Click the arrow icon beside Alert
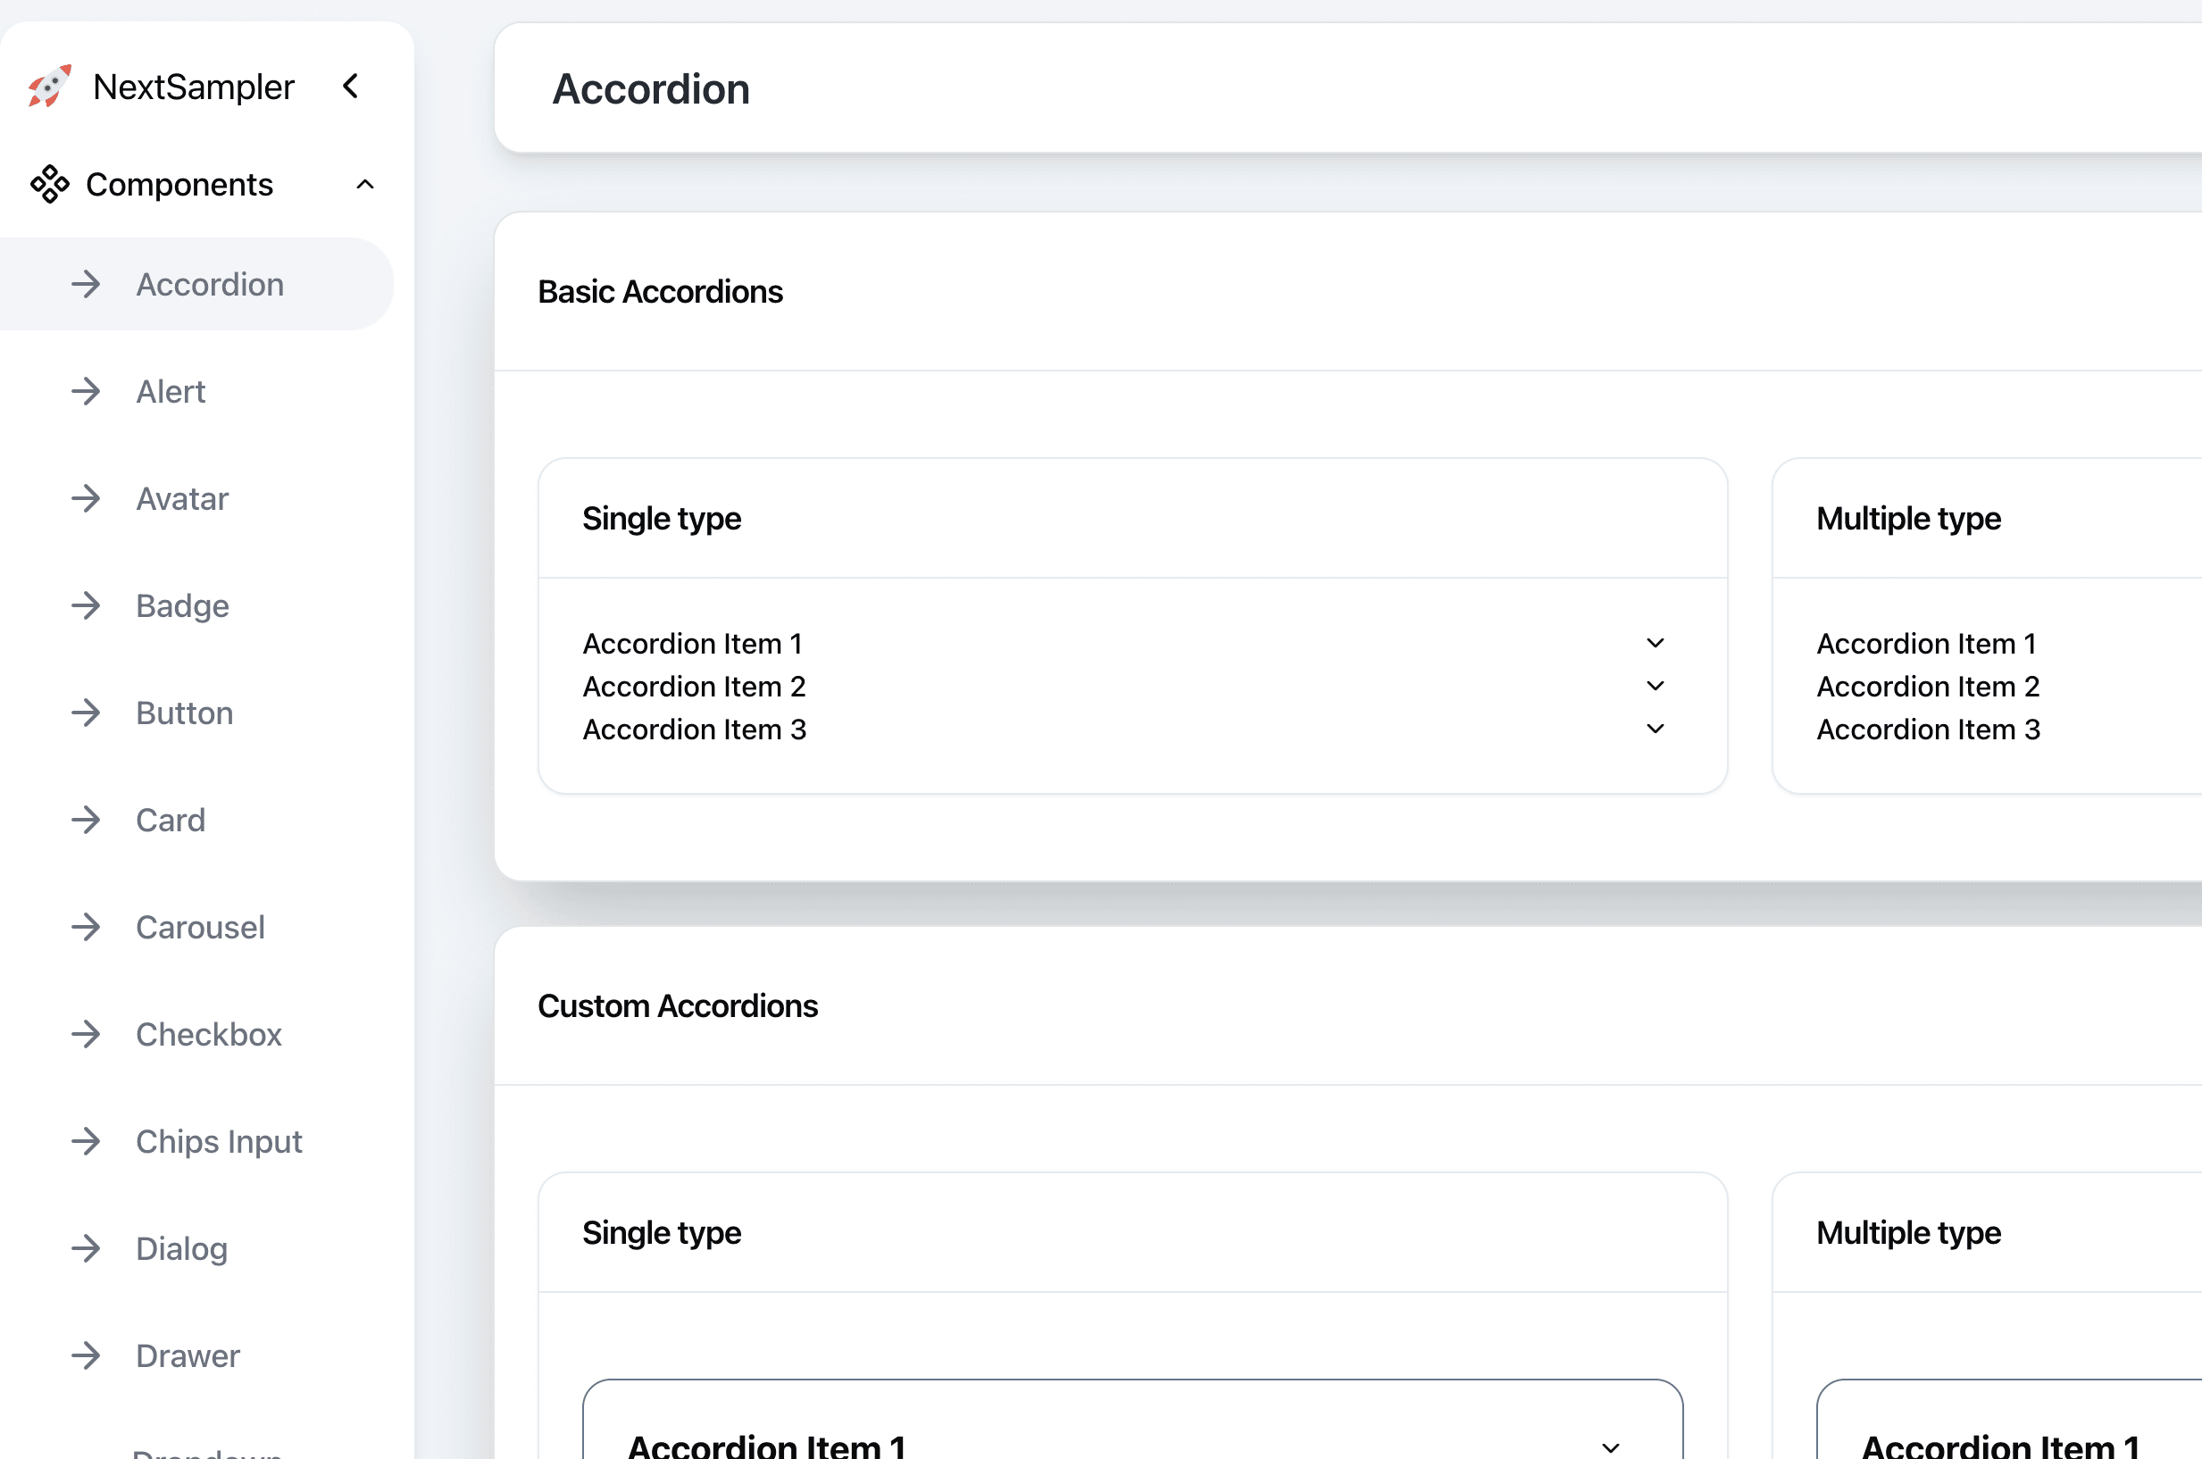Screen dimensions: 2202x1459 click(x=86, y=392)
